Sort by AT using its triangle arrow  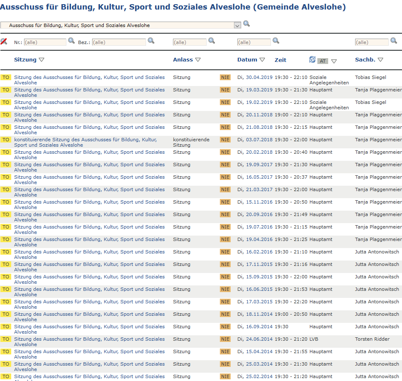[x=334, y=61]
